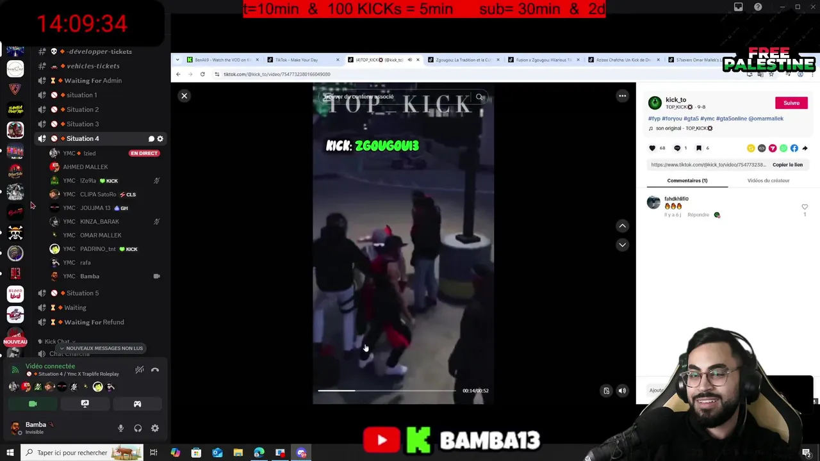Follow kick_to with the Suivre button
Viewport: 820px width, 461px height.
tap(791, 103)
